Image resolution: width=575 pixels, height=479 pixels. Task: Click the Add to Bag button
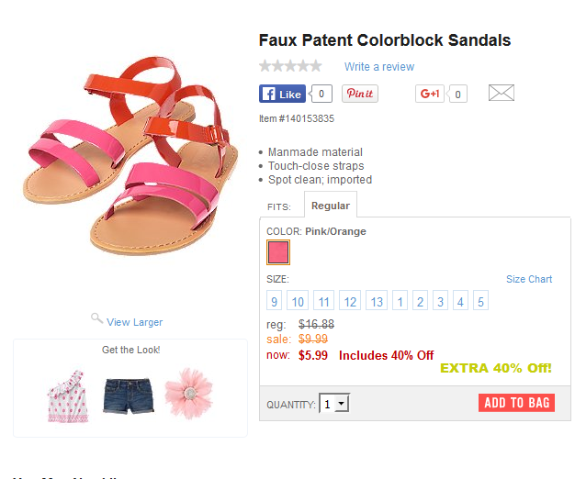(516, 403)
